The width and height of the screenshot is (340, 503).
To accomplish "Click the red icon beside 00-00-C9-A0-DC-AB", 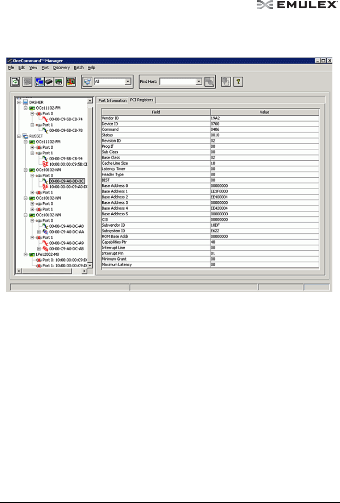I will pyautogui.click(x=45, y=249).
